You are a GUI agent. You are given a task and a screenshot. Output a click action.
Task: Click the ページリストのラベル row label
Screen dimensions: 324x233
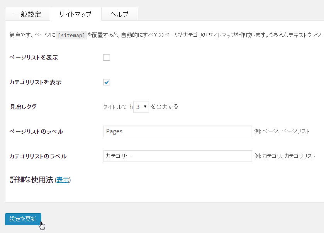click(x=36, y=132)
